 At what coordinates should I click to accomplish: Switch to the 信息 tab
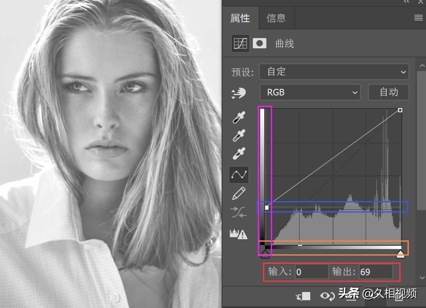[276, 18]
